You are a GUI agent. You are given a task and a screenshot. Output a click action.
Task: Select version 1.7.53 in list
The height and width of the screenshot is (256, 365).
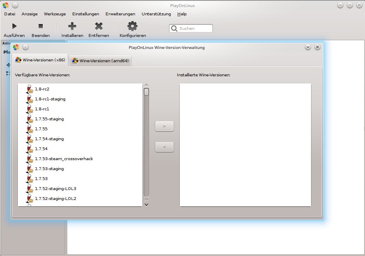(41, 179)
